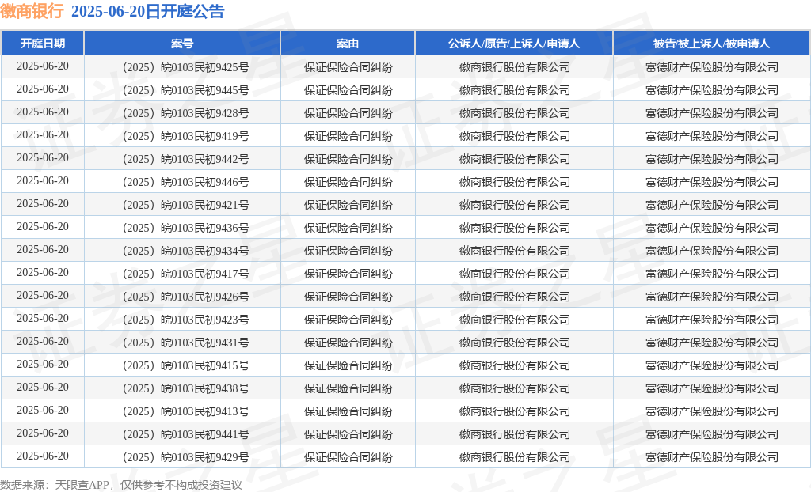This screenshot has width=811, height=492.
Task: Click the date in the 9419号 row
Action: (x=43, y=135)
